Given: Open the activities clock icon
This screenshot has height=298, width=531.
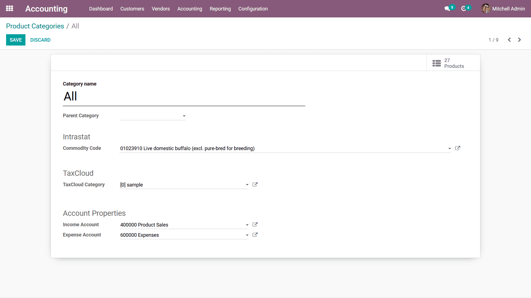Looking at the screenshot, I should (464, 9).
